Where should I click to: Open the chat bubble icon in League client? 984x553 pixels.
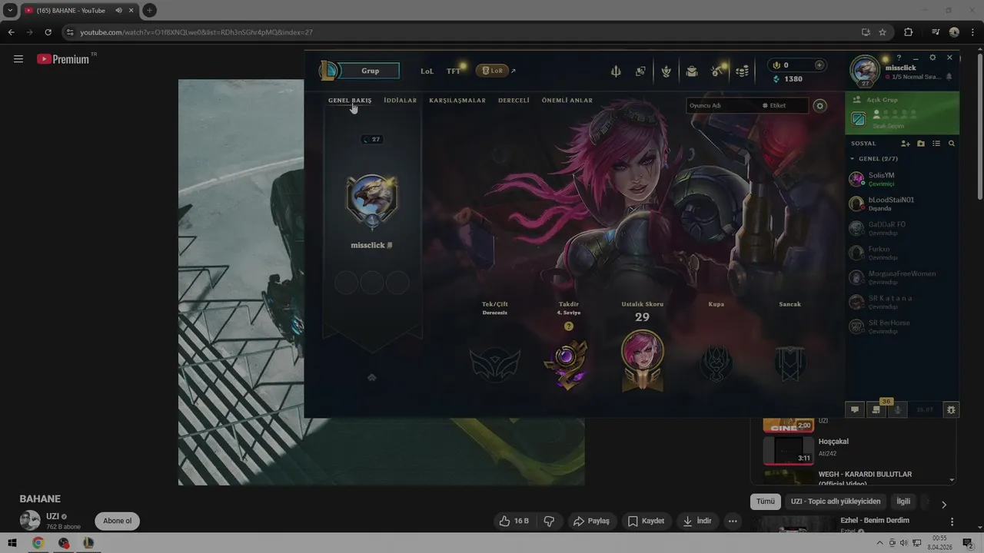(x=854, y=410)
